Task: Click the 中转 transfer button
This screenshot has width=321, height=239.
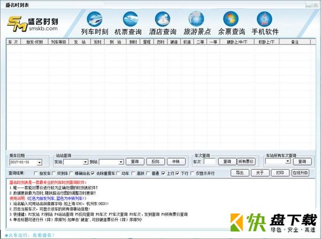Action: (x=176, y=162)
